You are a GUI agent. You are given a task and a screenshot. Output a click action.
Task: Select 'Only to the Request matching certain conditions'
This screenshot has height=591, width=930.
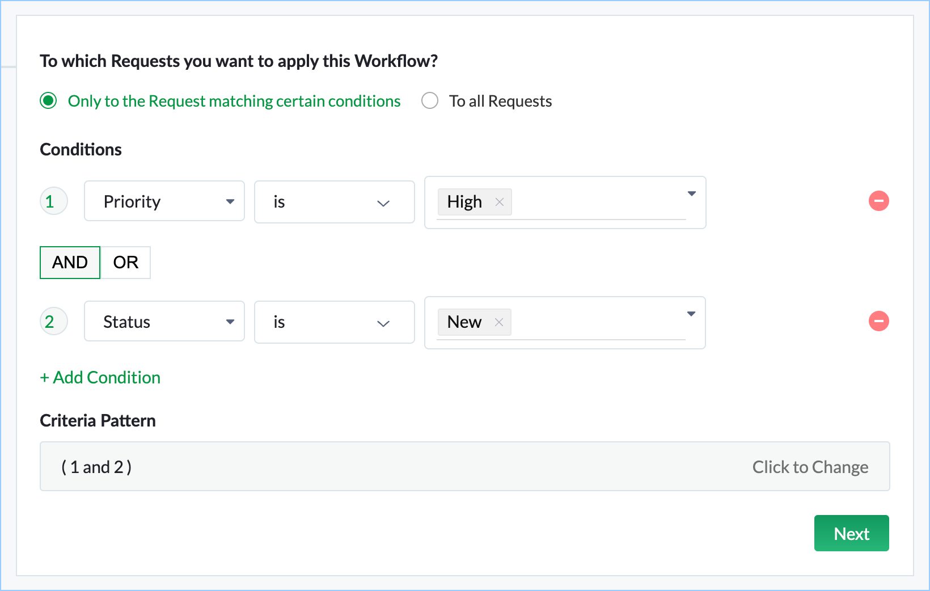(x=49, y=101)
